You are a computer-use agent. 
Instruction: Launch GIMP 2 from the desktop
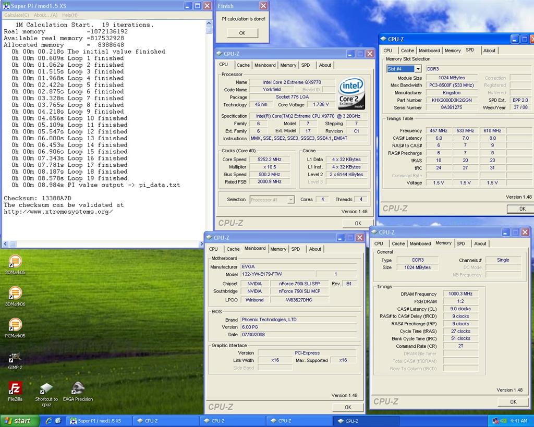pyautogui.click(x=15, y=360)
